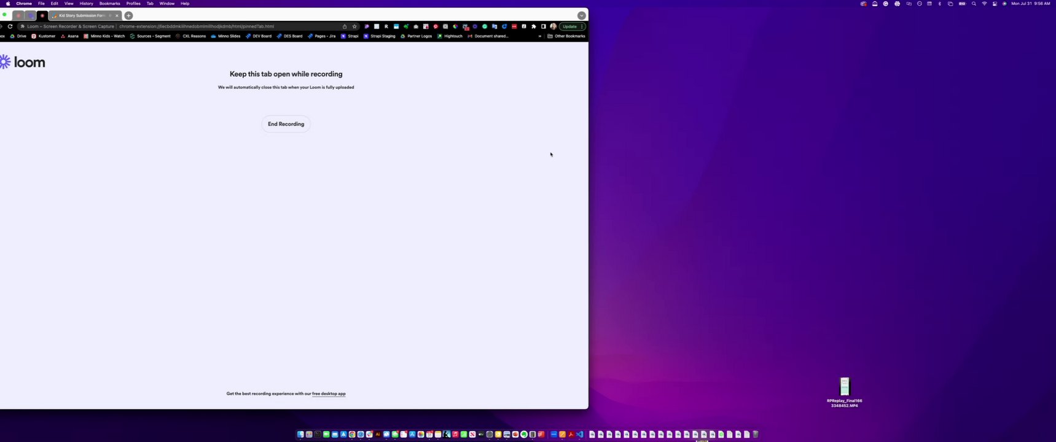Open the Hightouch bookmark

click(x=450, y=36)
